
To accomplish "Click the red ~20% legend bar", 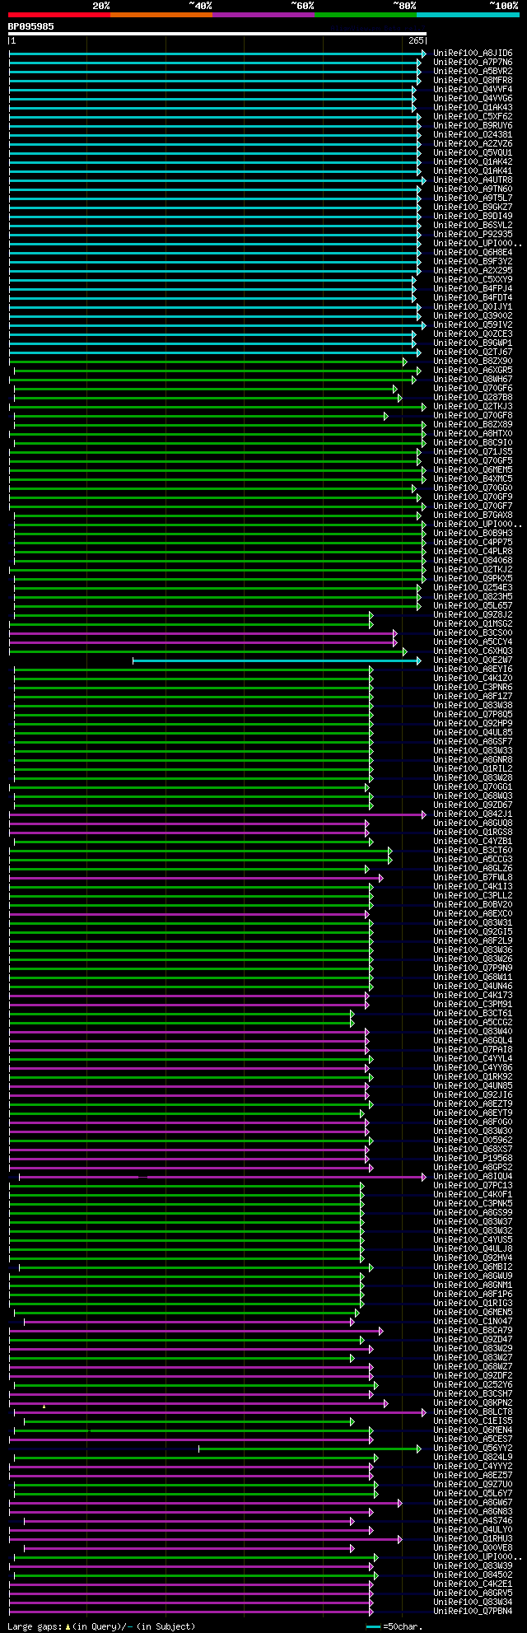I will [58, 14].
